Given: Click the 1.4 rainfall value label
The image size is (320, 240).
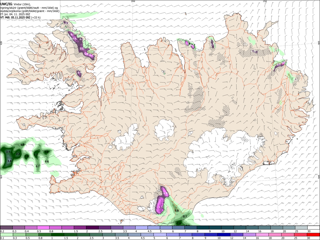Looking at the screenshot, I should tap(27, 156).
